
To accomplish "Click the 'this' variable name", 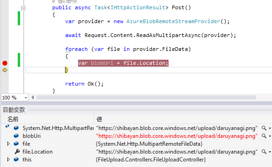I will (27, 160).
